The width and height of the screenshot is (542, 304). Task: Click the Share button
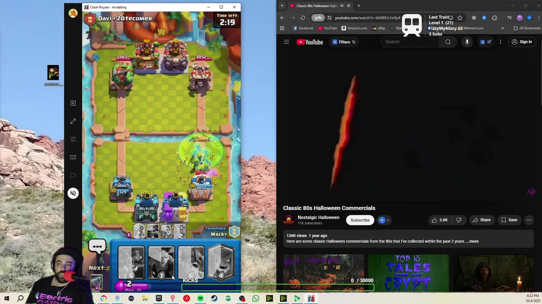(481, 220)
